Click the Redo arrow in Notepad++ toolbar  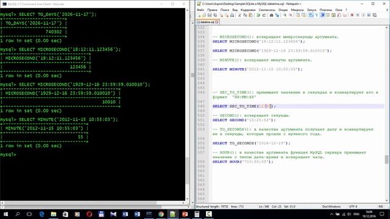pyautogui.click(x=264, y=15)
